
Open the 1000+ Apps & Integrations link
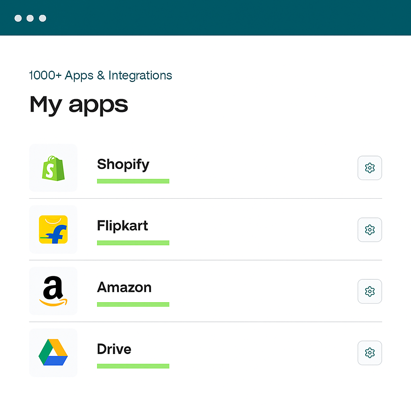coord(100,75)
